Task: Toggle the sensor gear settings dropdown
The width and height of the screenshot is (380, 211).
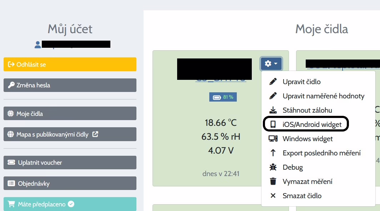Action: pyautogui.click(x=271, y=64)
